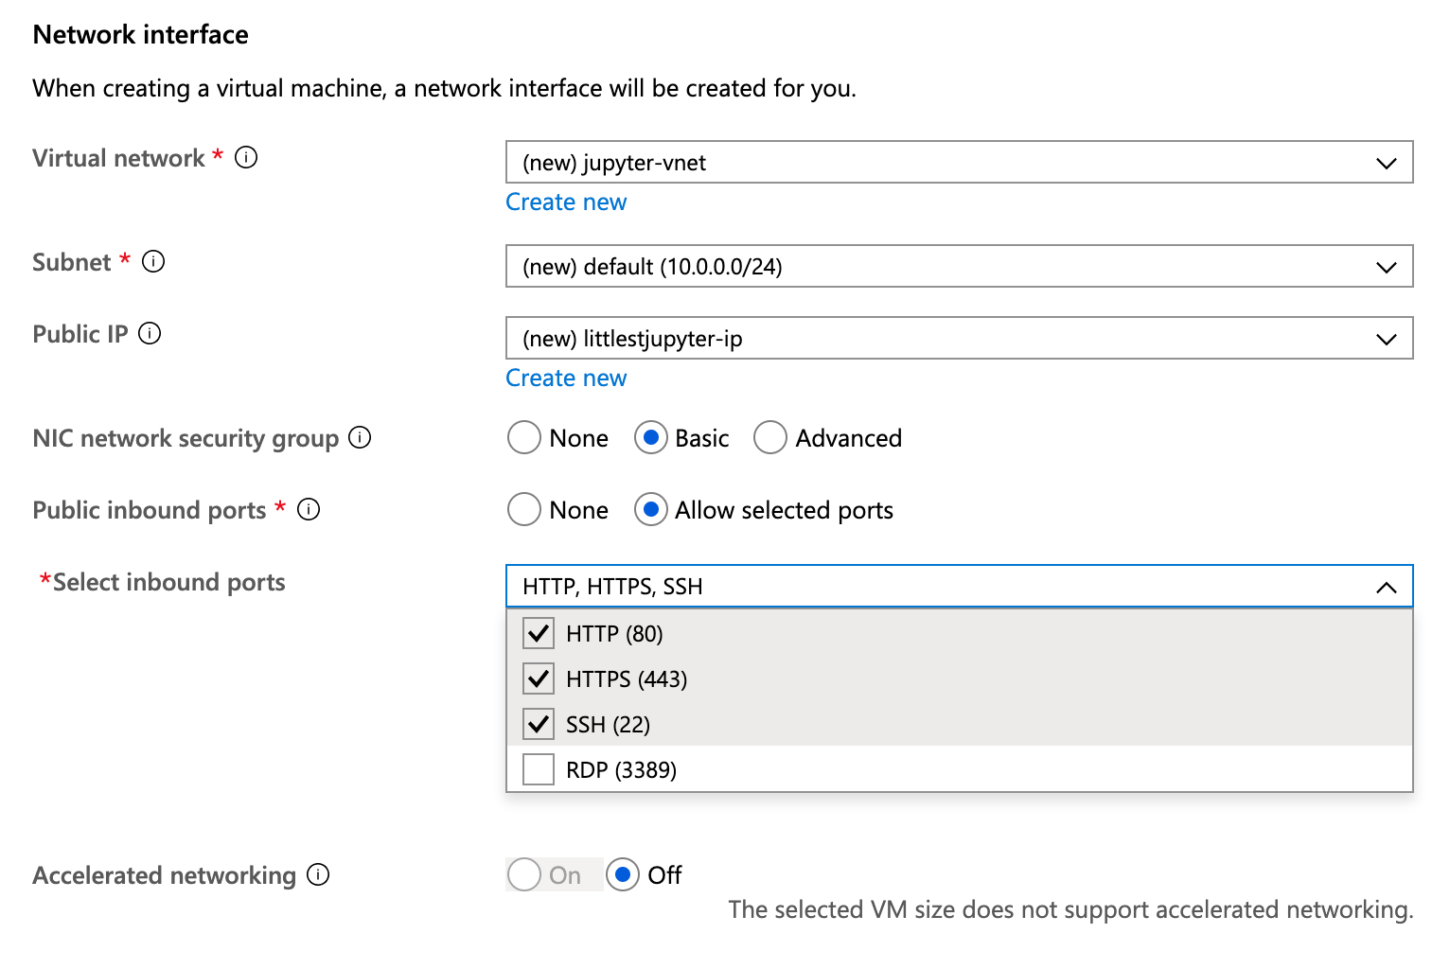Choose None for NIC network security group
The image size is (1450, 969).
(x=524, y=438)
